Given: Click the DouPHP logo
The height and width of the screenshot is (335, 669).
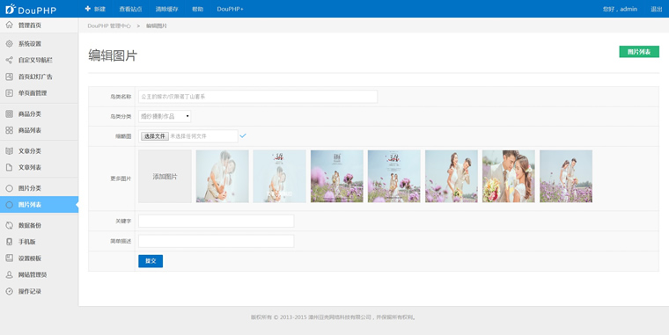Looking at the screenshot, I should click(31, 9).
